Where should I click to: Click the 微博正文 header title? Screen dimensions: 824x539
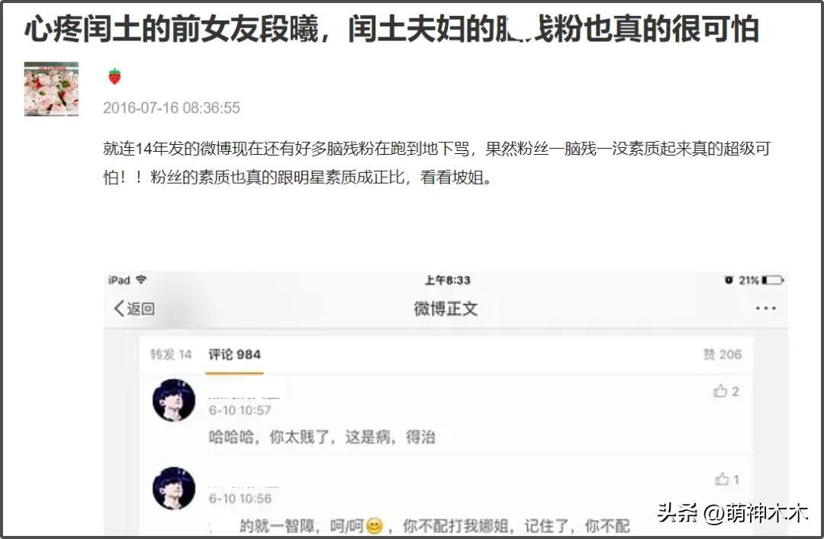tap(446, 308)
